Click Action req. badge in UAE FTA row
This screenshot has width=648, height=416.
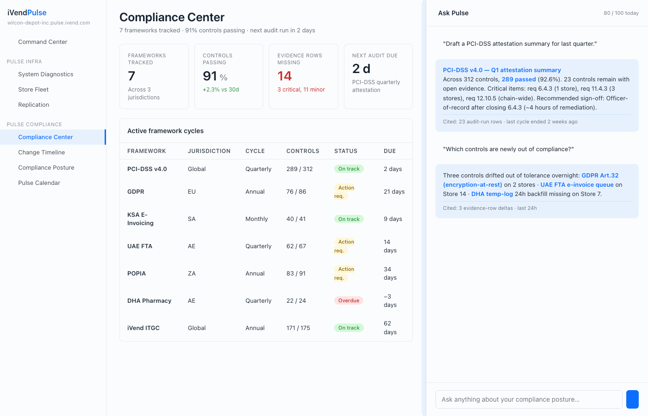point(345,246)
